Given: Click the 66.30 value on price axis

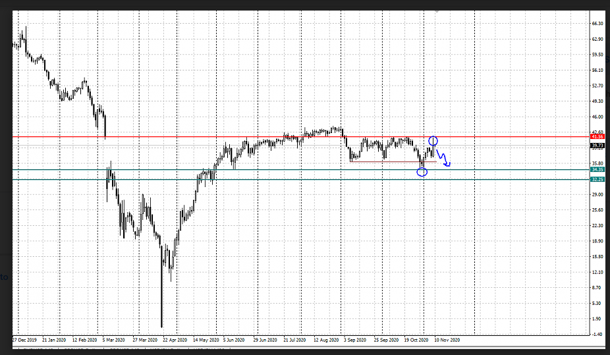Looking at the screenshot, I should [x=597, y=23].
